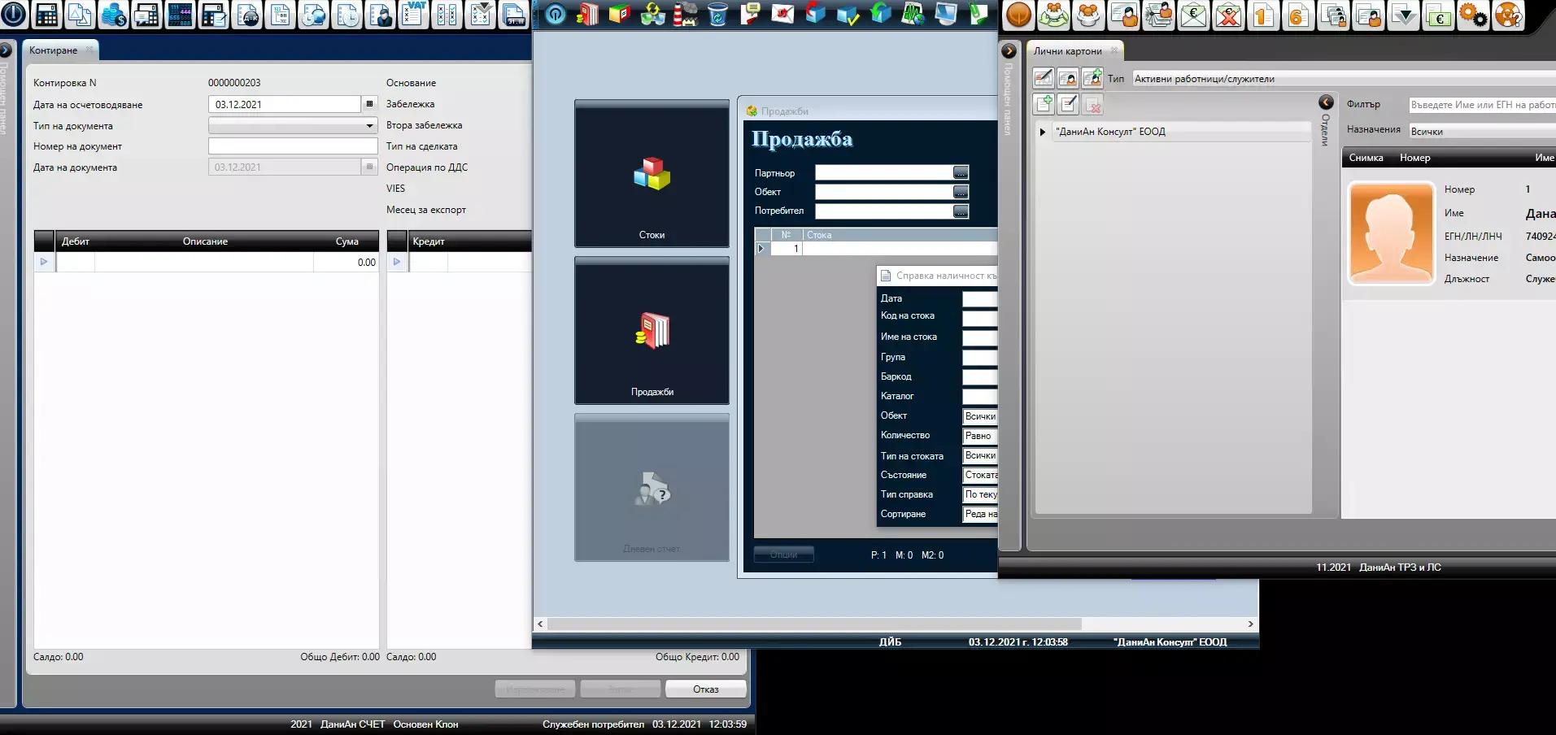Screen dimensions: 1556x735
Task: Open the Обект Всички dropdown in Справка
Action: 980,416
